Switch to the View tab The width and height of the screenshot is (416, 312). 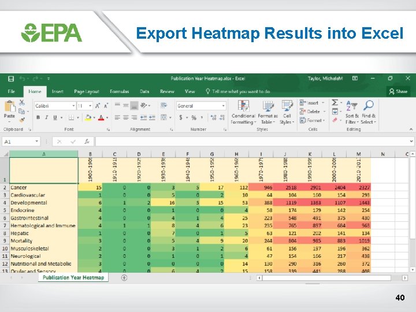190,91
